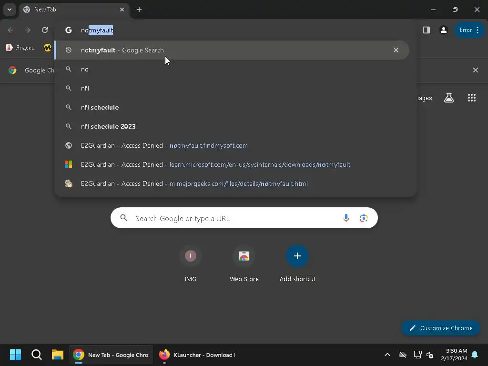
Task: Open the notmyfault.findmysoft.com history entry
Action: pos(235,145)
